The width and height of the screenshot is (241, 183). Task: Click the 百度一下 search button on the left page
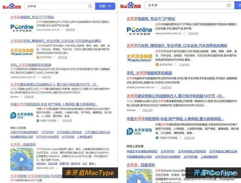(x=105, y=6)
